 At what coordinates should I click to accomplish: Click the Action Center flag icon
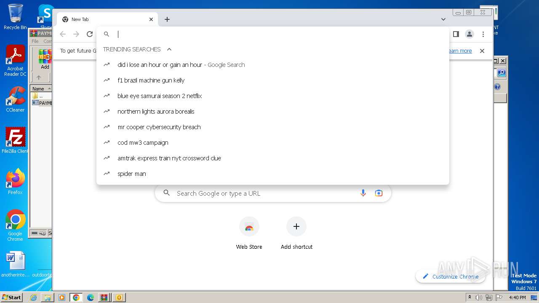click(499, 298)
